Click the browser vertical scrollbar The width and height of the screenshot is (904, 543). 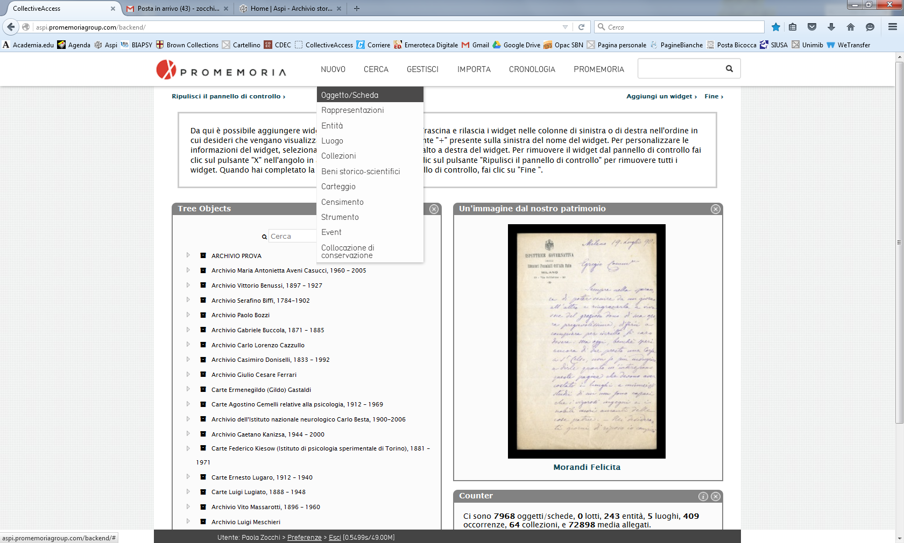coord(899,242)
